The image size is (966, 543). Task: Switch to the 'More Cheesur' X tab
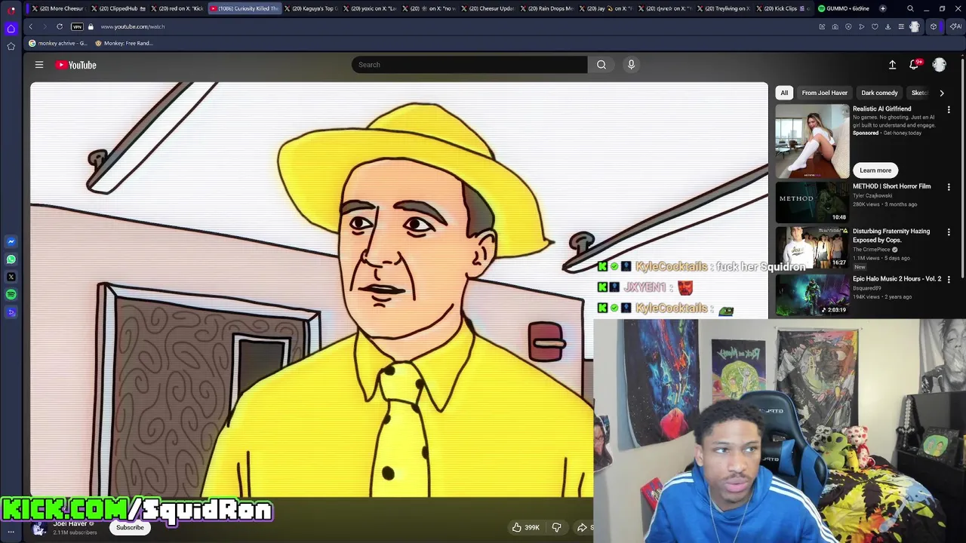pyautogui.click(x=57, y=8)
